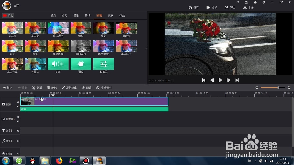294x165 pixels.
Task: Apply the 老电影 filter thumbnail
Action: (35, 28)
